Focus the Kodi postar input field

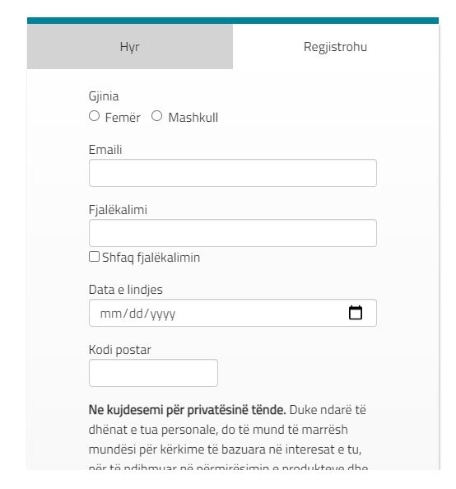pos(153,373)
